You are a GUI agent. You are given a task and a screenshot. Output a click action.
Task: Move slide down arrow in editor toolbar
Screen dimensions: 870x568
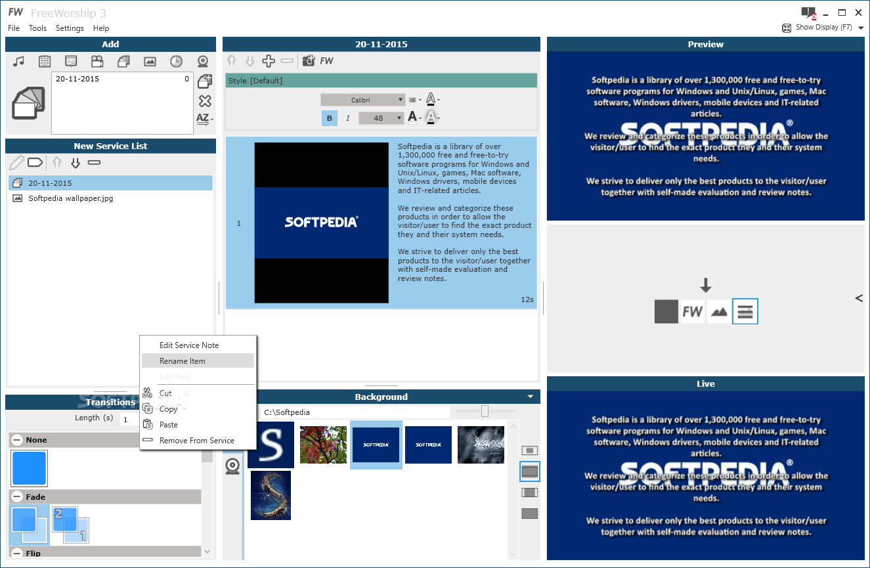[x=250, y=61]
